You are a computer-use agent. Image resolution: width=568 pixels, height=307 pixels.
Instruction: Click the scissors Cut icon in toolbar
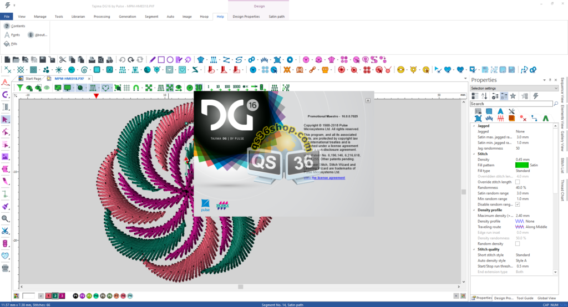pos(62,60)
